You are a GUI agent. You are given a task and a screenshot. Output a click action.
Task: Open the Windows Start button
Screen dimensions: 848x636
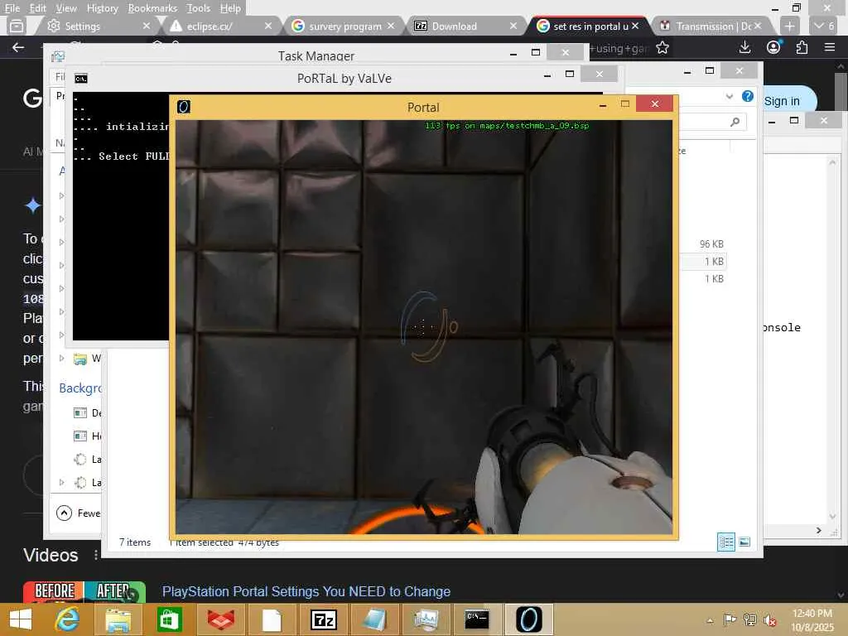coord(21,619)
